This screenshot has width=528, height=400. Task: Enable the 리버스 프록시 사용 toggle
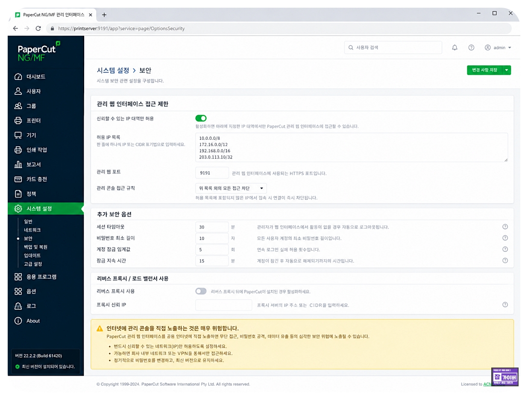(x=201, y=291)
